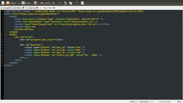The width and height of the screenshot is (183, 103).
Task: Undo the last edit
Action: pos(45,3)
